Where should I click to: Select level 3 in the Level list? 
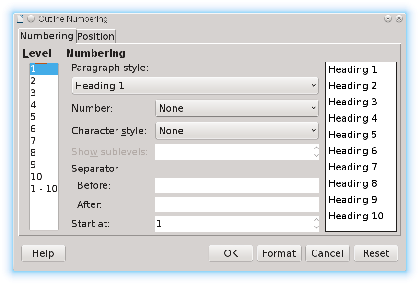33,93
